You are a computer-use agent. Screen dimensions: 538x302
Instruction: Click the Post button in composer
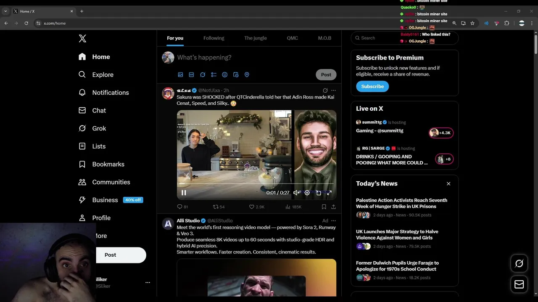click(326, 75)
